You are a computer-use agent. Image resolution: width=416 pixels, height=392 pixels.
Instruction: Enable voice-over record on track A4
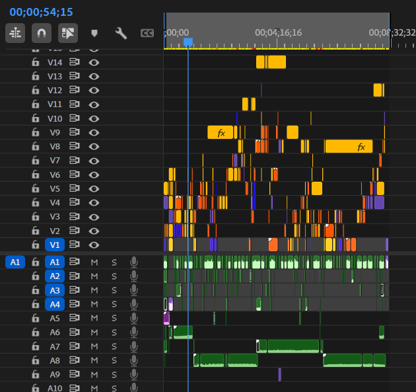pyautogui.click(x=134, y=304)
